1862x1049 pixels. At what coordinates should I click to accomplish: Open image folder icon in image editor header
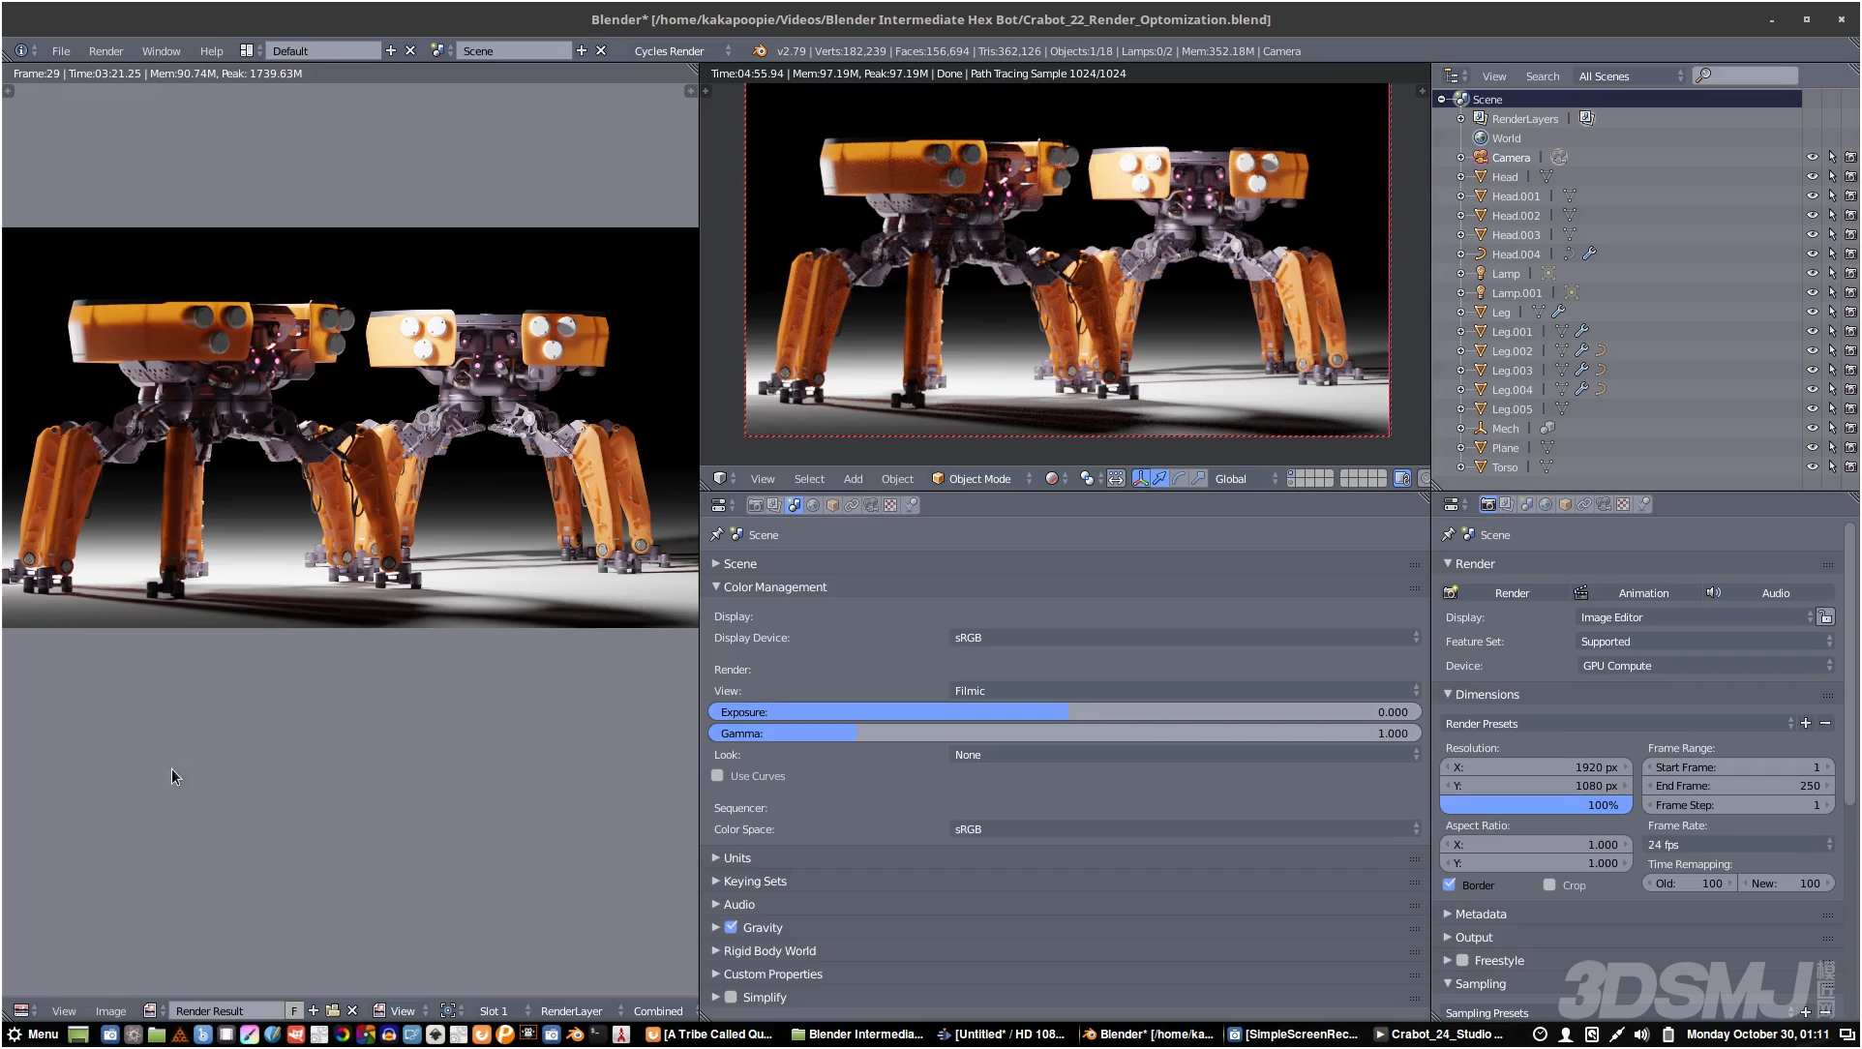point(333,1010)
